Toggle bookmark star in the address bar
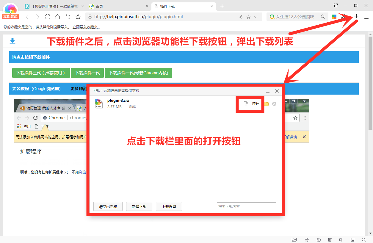The image size is (373, 243). (248, 17)
